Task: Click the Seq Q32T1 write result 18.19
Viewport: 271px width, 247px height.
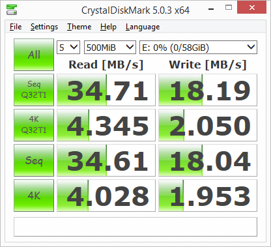Action: (x=208, y=90)
